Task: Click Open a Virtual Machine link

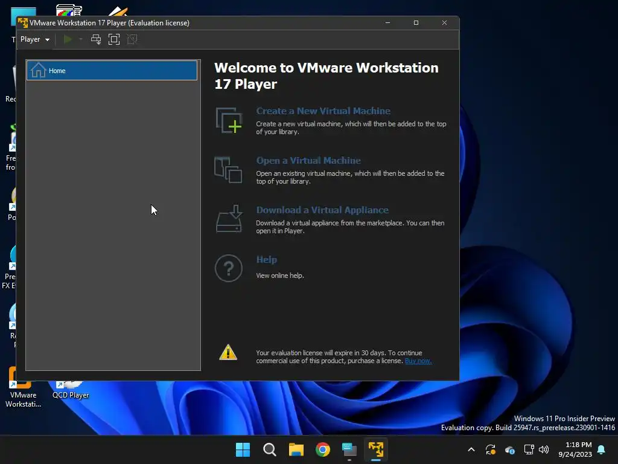Action: pyautogui.click(x=308, y=161)
